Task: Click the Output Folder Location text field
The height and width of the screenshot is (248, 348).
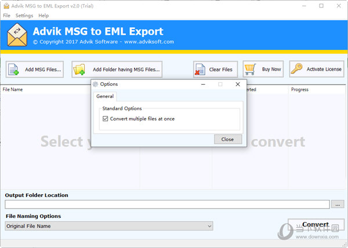Action: [167, 205]
